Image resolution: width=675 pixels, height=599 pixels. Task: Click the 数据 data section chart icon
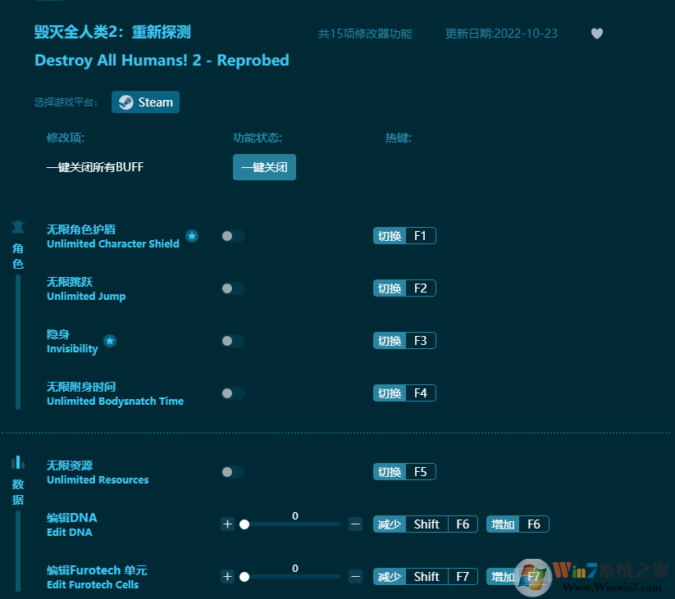[18, 462]
